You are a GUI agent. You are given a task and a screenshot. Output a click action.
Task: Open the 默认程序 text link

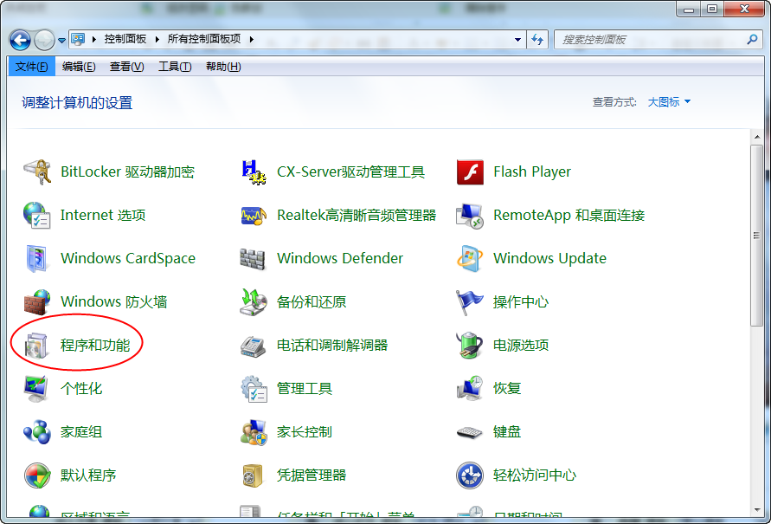(x=88, y=475)
